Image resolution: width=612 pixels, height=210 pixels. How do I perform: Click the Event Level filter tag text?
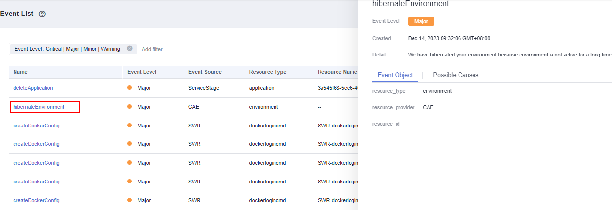[67, 49]
